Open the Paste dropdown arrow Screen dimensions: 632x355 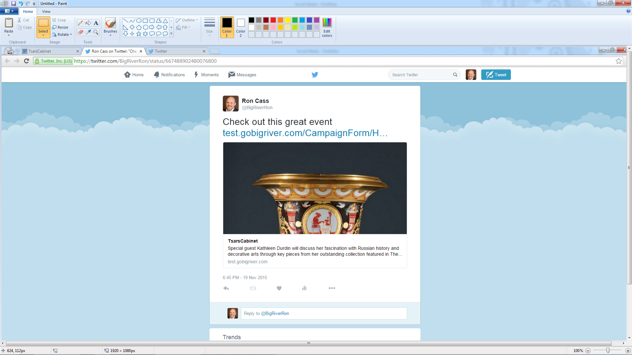tap(9, 35)
